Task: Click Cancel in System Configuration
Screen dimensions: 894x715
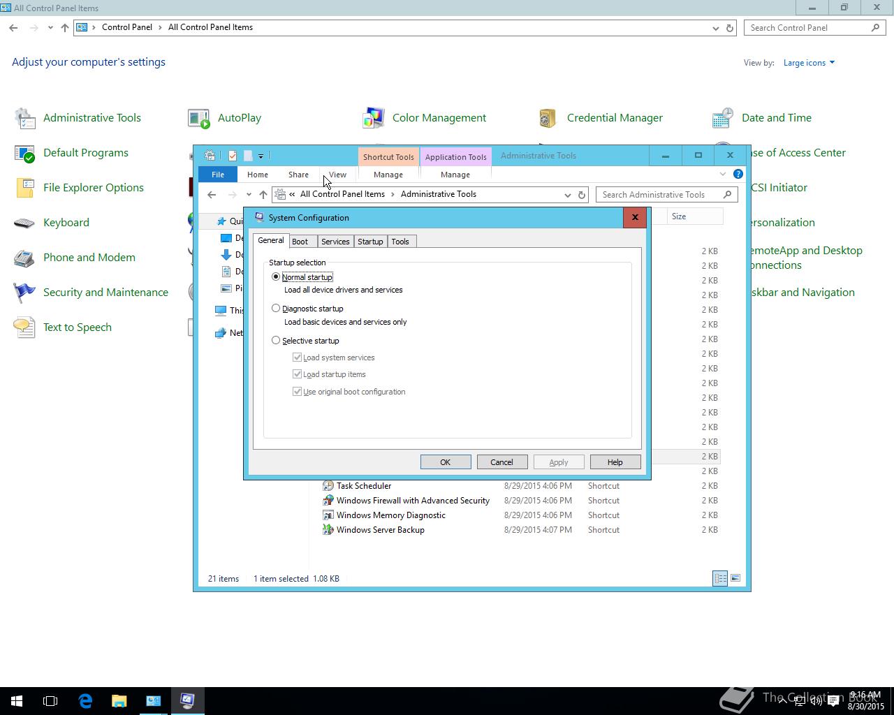Action: tap(501, 462)
